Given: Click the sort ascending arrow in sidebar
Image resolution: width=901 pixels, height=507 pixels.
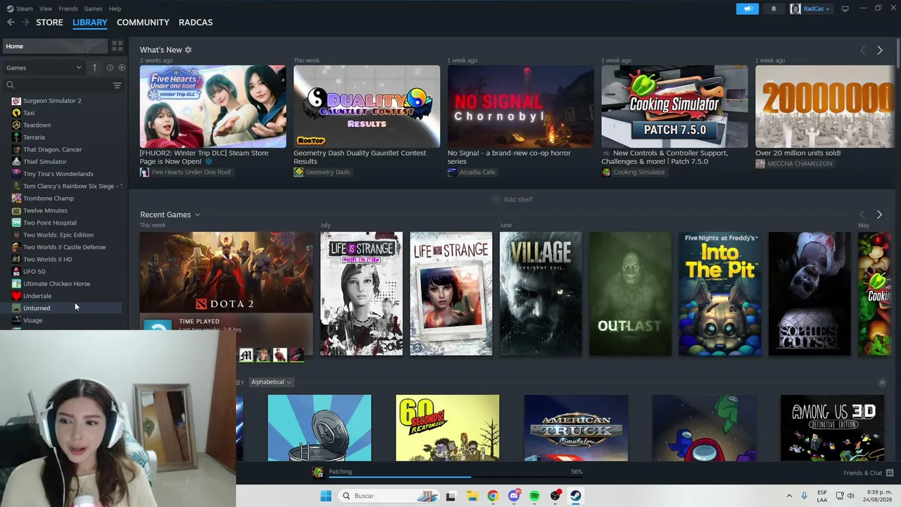Looking at the screenshot, I should (x=94, y=68).
